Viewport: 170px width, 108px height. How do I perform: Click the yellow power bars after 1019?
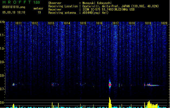tap(152, 104)
